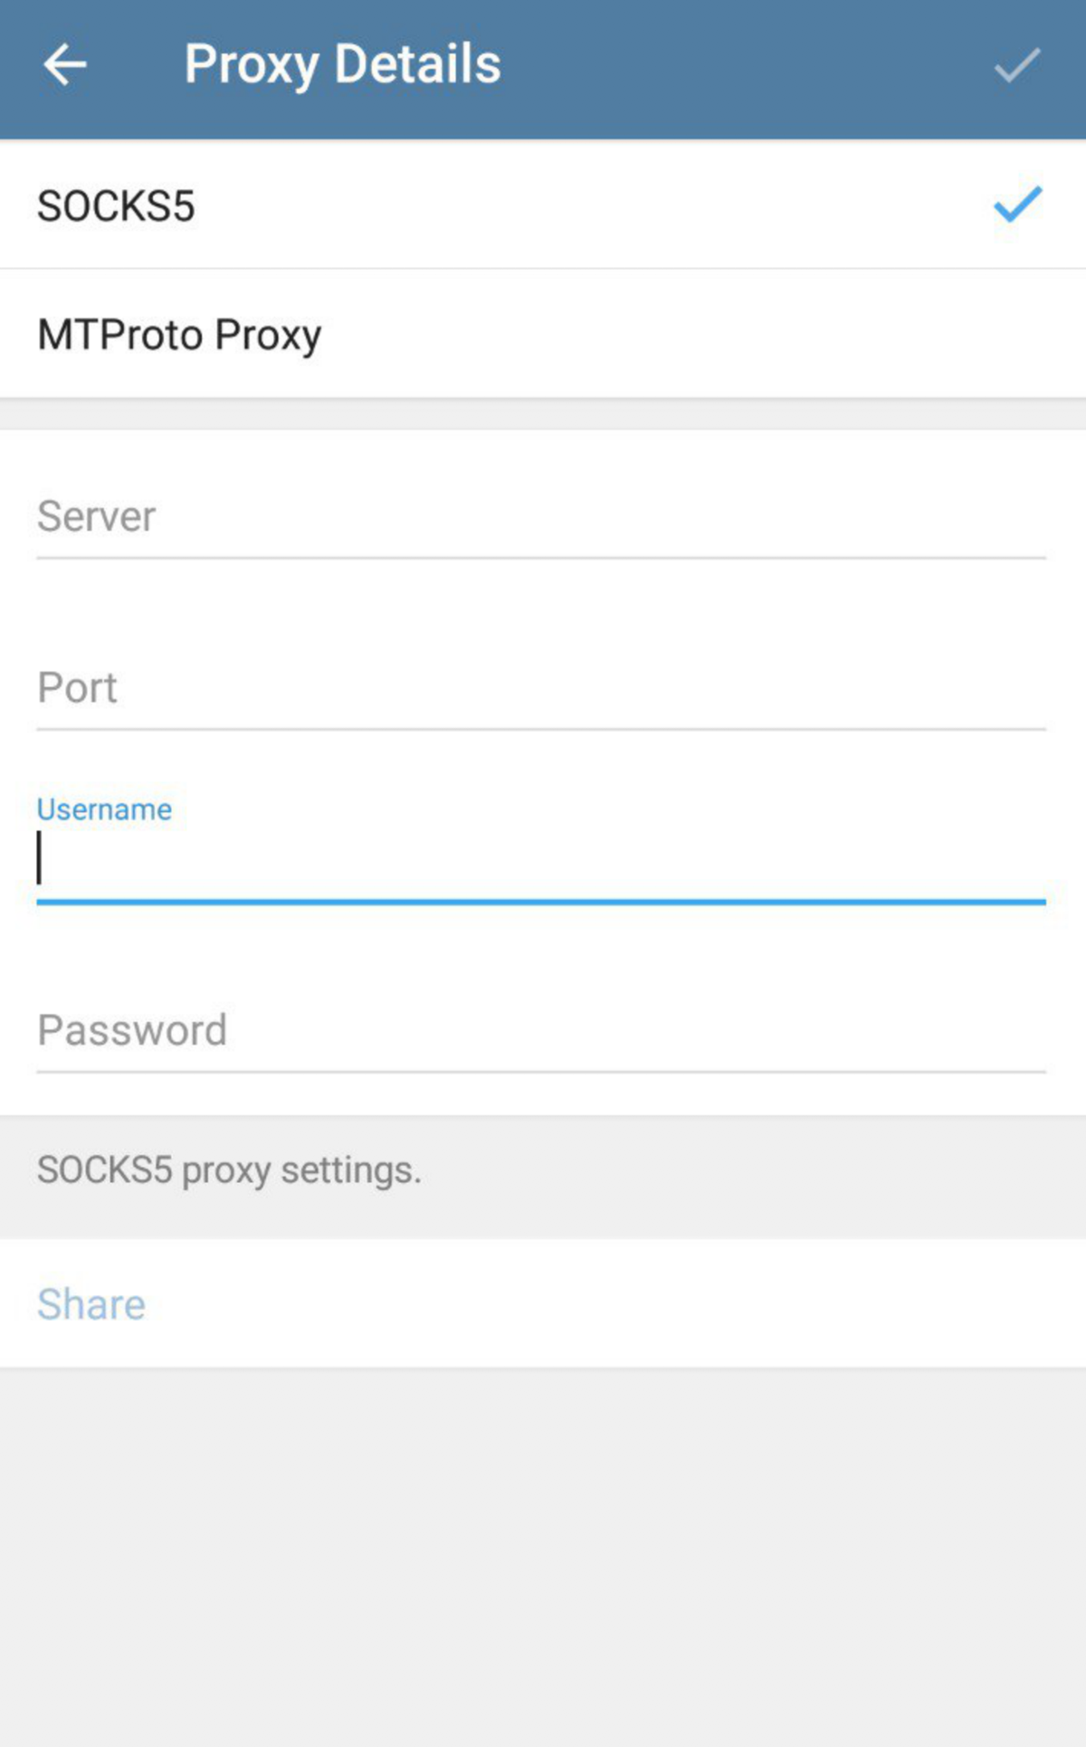Click the gray divider above the Server field
The image size is (1086, 1747).
543,414
